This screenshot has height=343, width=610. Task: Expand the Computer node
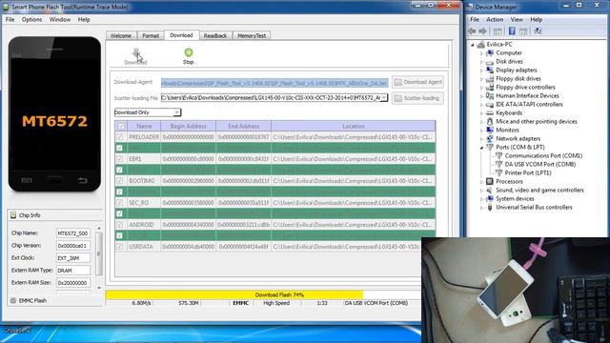click(x=481, y=53)
